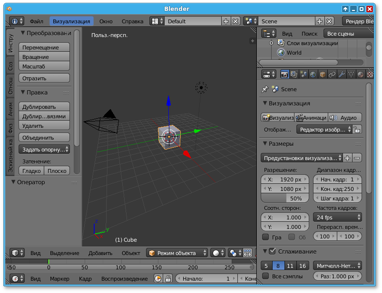Select 16 anti-aliasing samples

(x=303, y=266)
